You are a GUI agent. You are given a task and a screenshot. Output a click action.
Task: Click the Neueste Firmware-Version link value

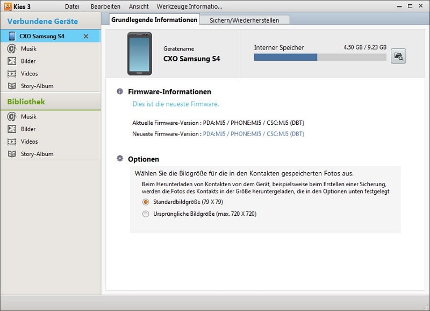pos(253,134)
